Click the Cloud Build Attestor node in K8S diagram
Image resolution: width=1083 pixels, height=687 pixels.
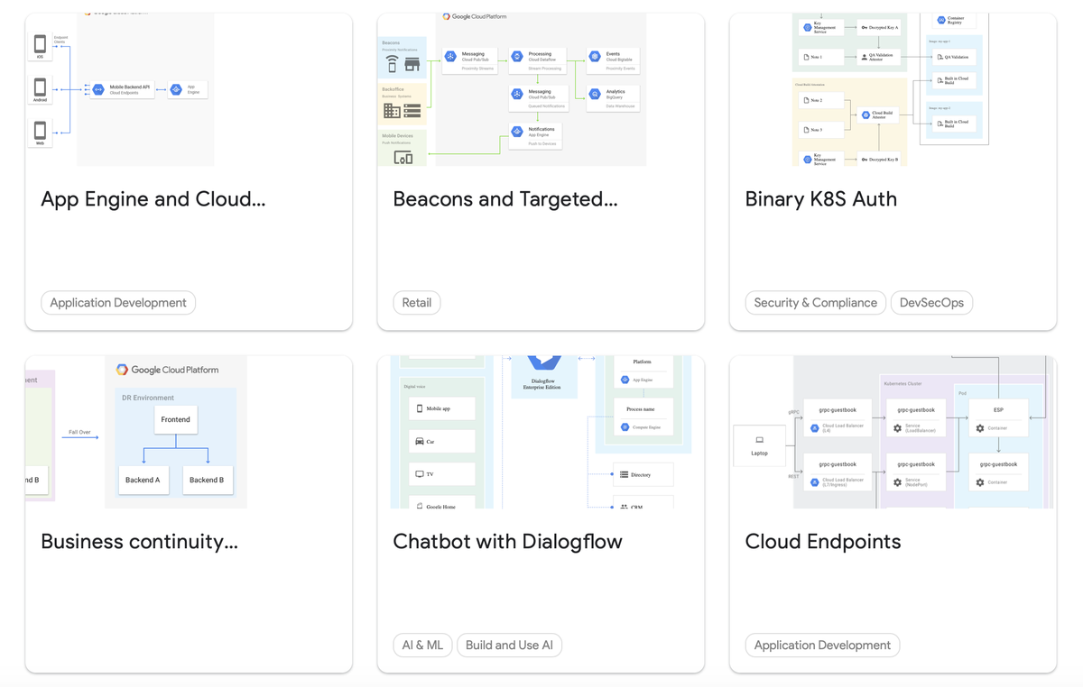880,114
